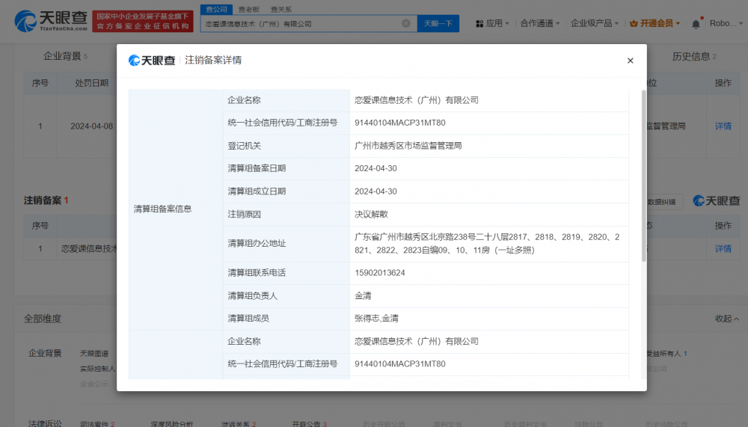
Task: Click the notification bell icon
Action: (696, 23)
